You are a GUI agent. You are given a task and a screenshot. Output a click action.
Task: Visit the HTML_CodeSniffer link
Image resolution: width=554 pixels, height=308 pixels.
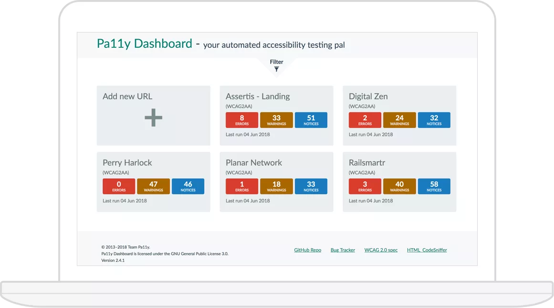click(x=427, y=250)
